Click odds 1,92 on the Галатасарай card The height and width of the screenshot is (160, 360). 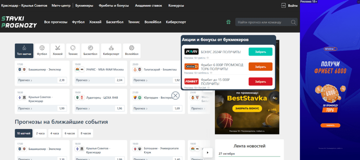tap(177, 80)
